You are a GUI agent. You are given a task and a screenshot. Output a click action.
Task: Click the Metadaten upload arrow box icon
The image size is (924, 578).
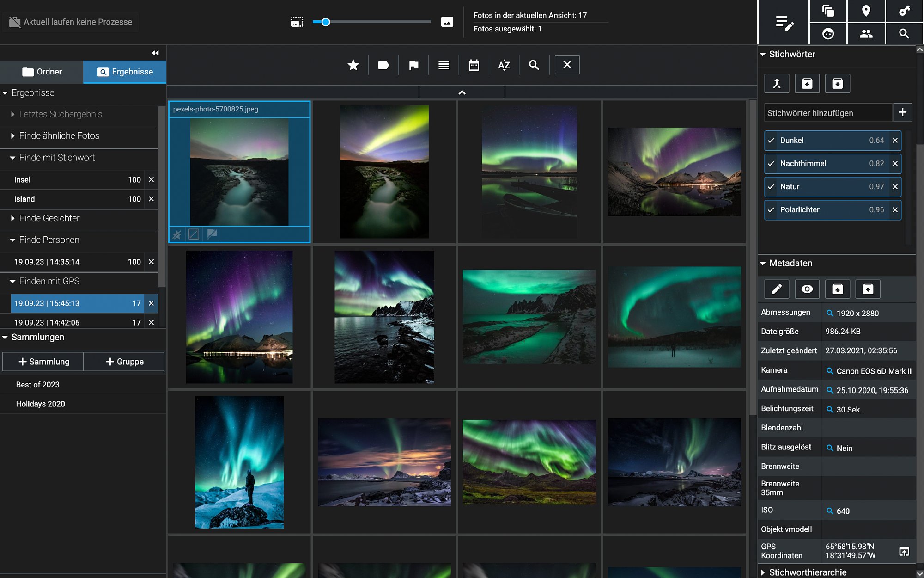point(838,289)
